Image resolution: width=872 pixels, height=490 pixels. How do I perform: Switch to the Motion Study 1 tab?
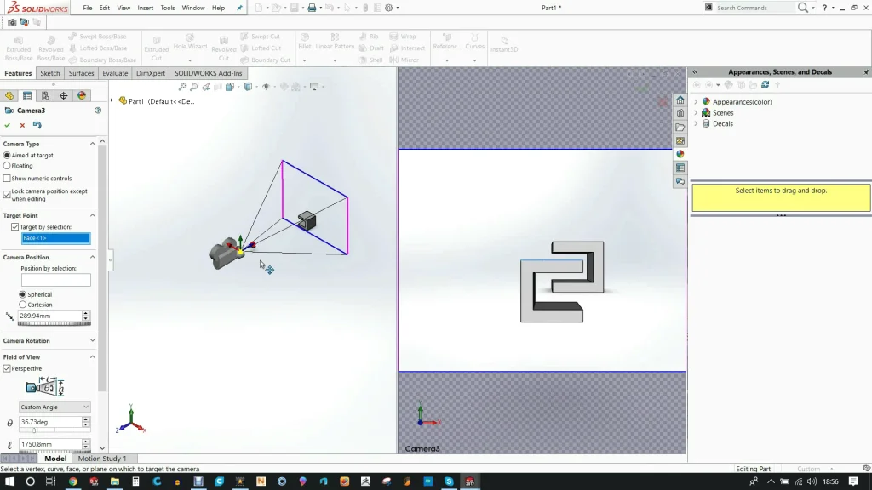101,459
